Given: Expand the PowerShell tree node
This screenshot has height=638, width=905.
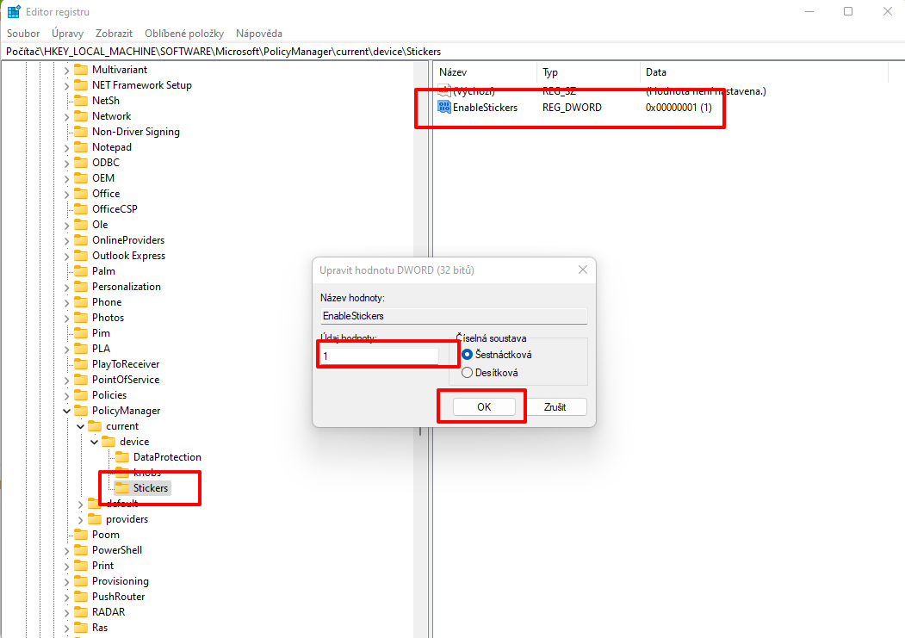Looking at the screenshot, I should (66, 551).
